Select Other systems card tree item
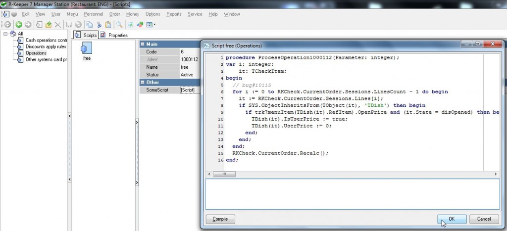The height and width of the screenshot is (231, 507). pos(46,59)
